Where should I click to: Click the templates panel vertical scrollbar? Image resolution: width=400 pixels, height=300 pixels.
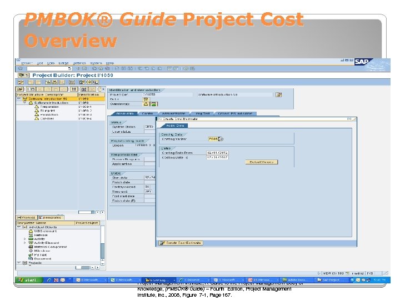click(x=103, y=246)
